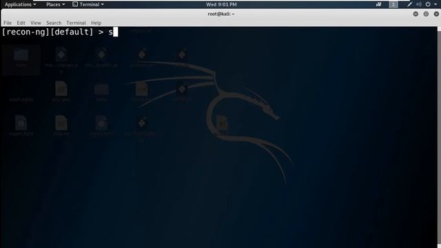
Task: Maximize the terminal window
Action: click(x=426, y=14)
